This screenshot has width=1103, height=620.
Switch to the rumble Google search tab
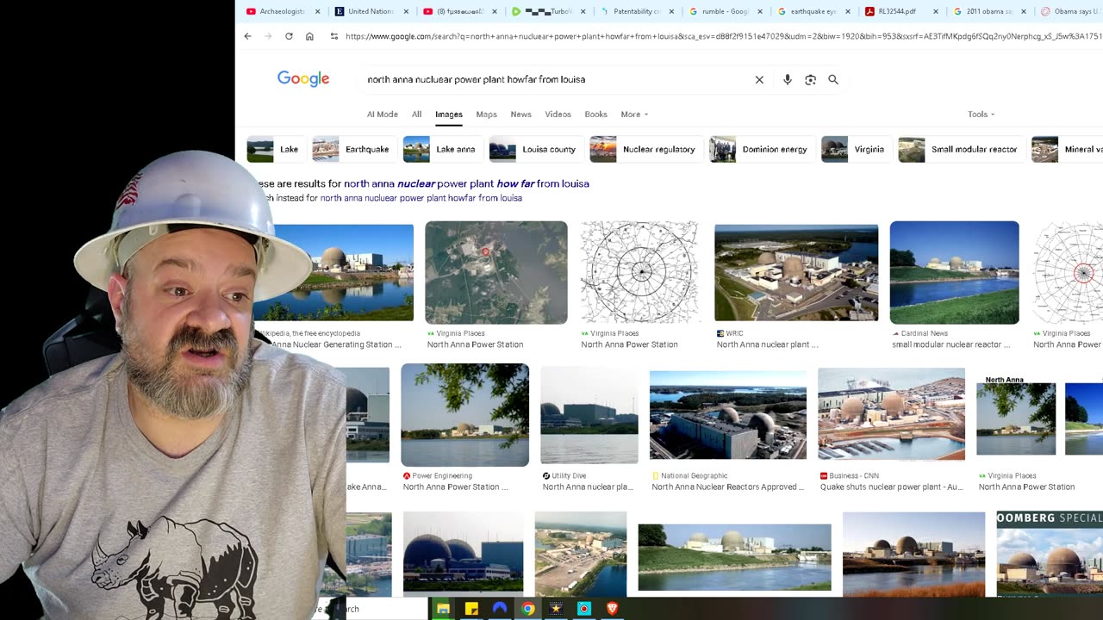tap(725, 11)
